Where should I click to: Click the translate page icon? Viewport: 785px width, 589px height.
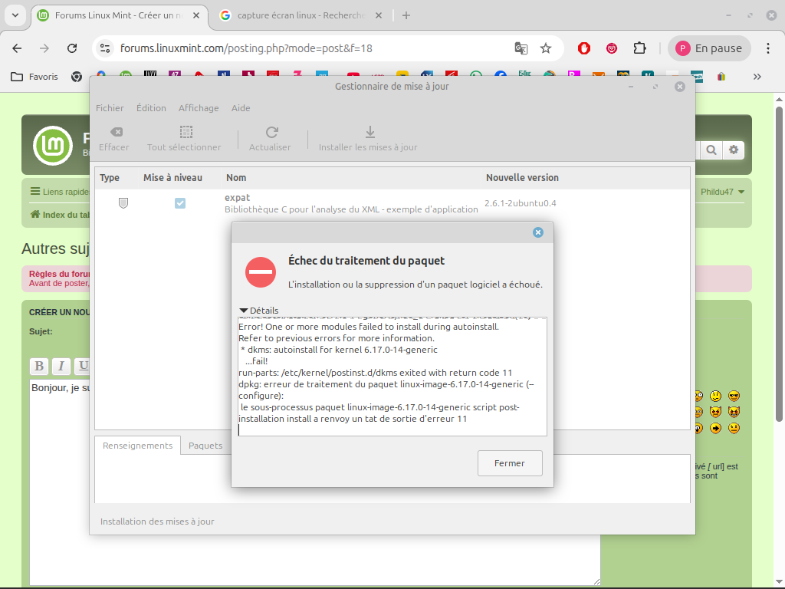click(521, 48)
